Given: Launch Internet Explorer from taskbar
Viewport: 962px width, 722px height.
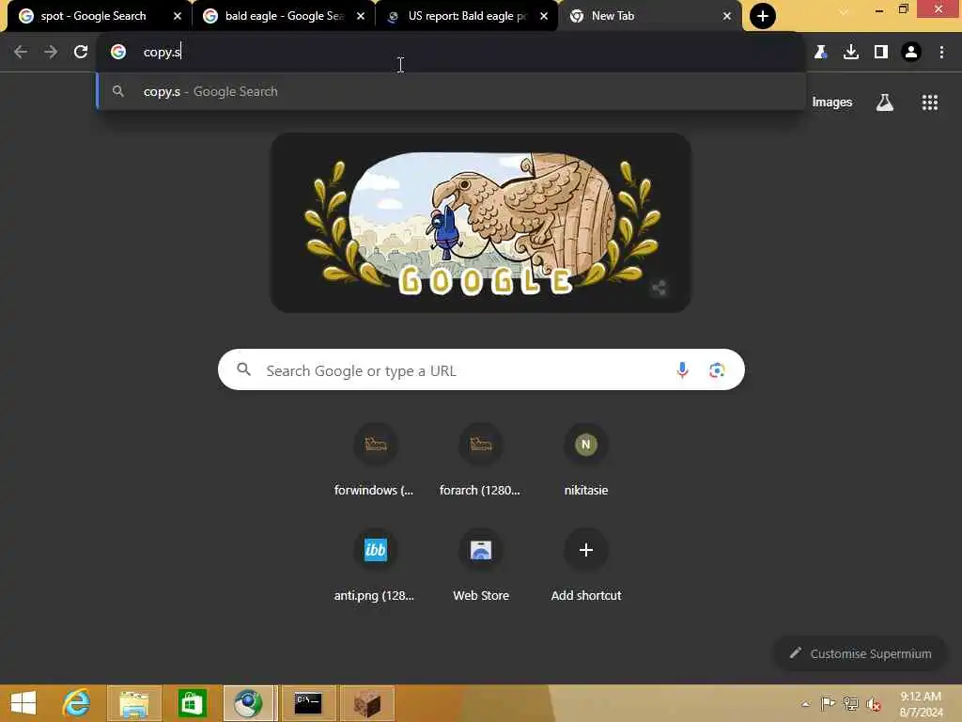Looking at the screenshot, I should point(77,703).
